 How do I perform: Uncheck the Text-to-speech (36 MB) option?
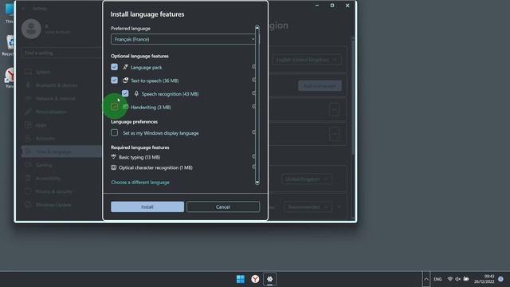coord(114,81)
